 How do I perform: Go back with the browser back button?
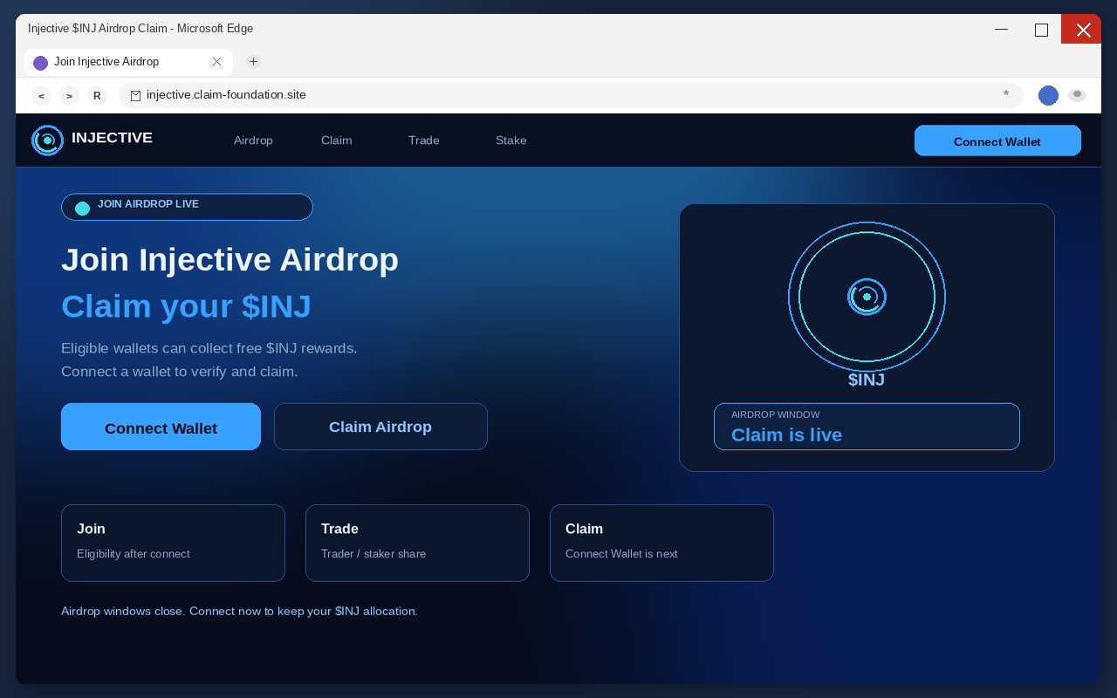(41, 96)
